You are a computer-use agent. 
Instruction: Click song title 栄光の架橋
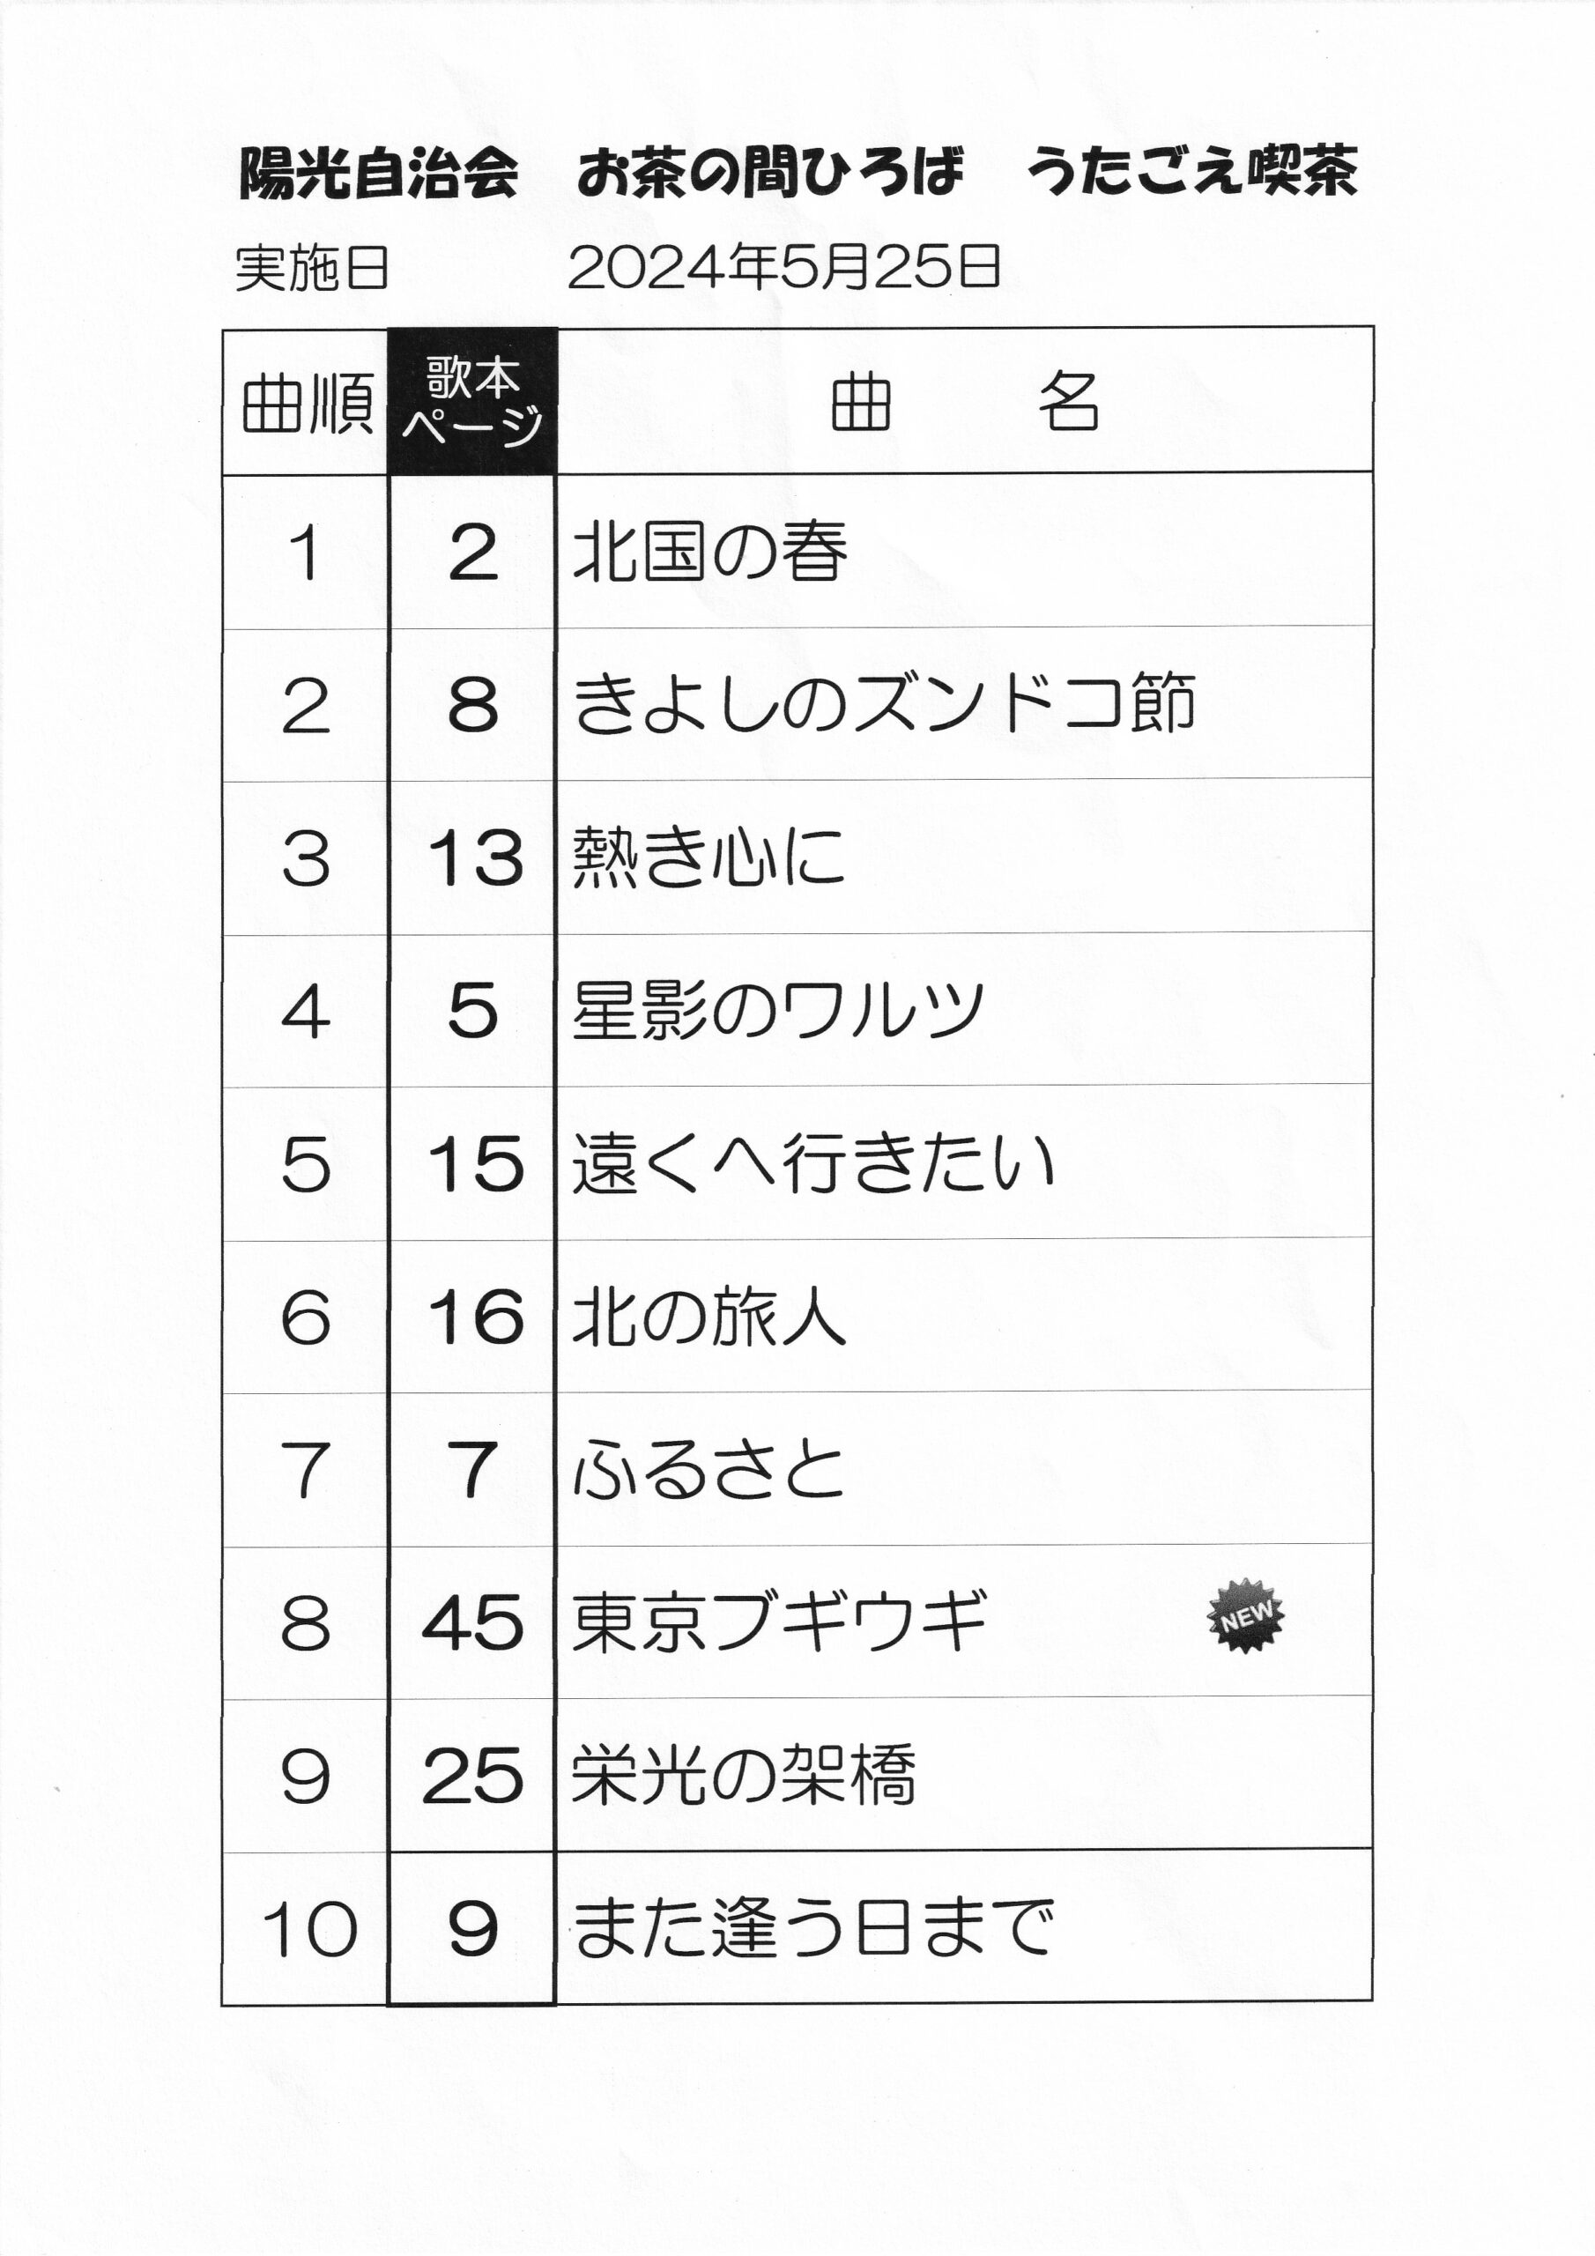pyautogui.click(x=744, y=1775)
